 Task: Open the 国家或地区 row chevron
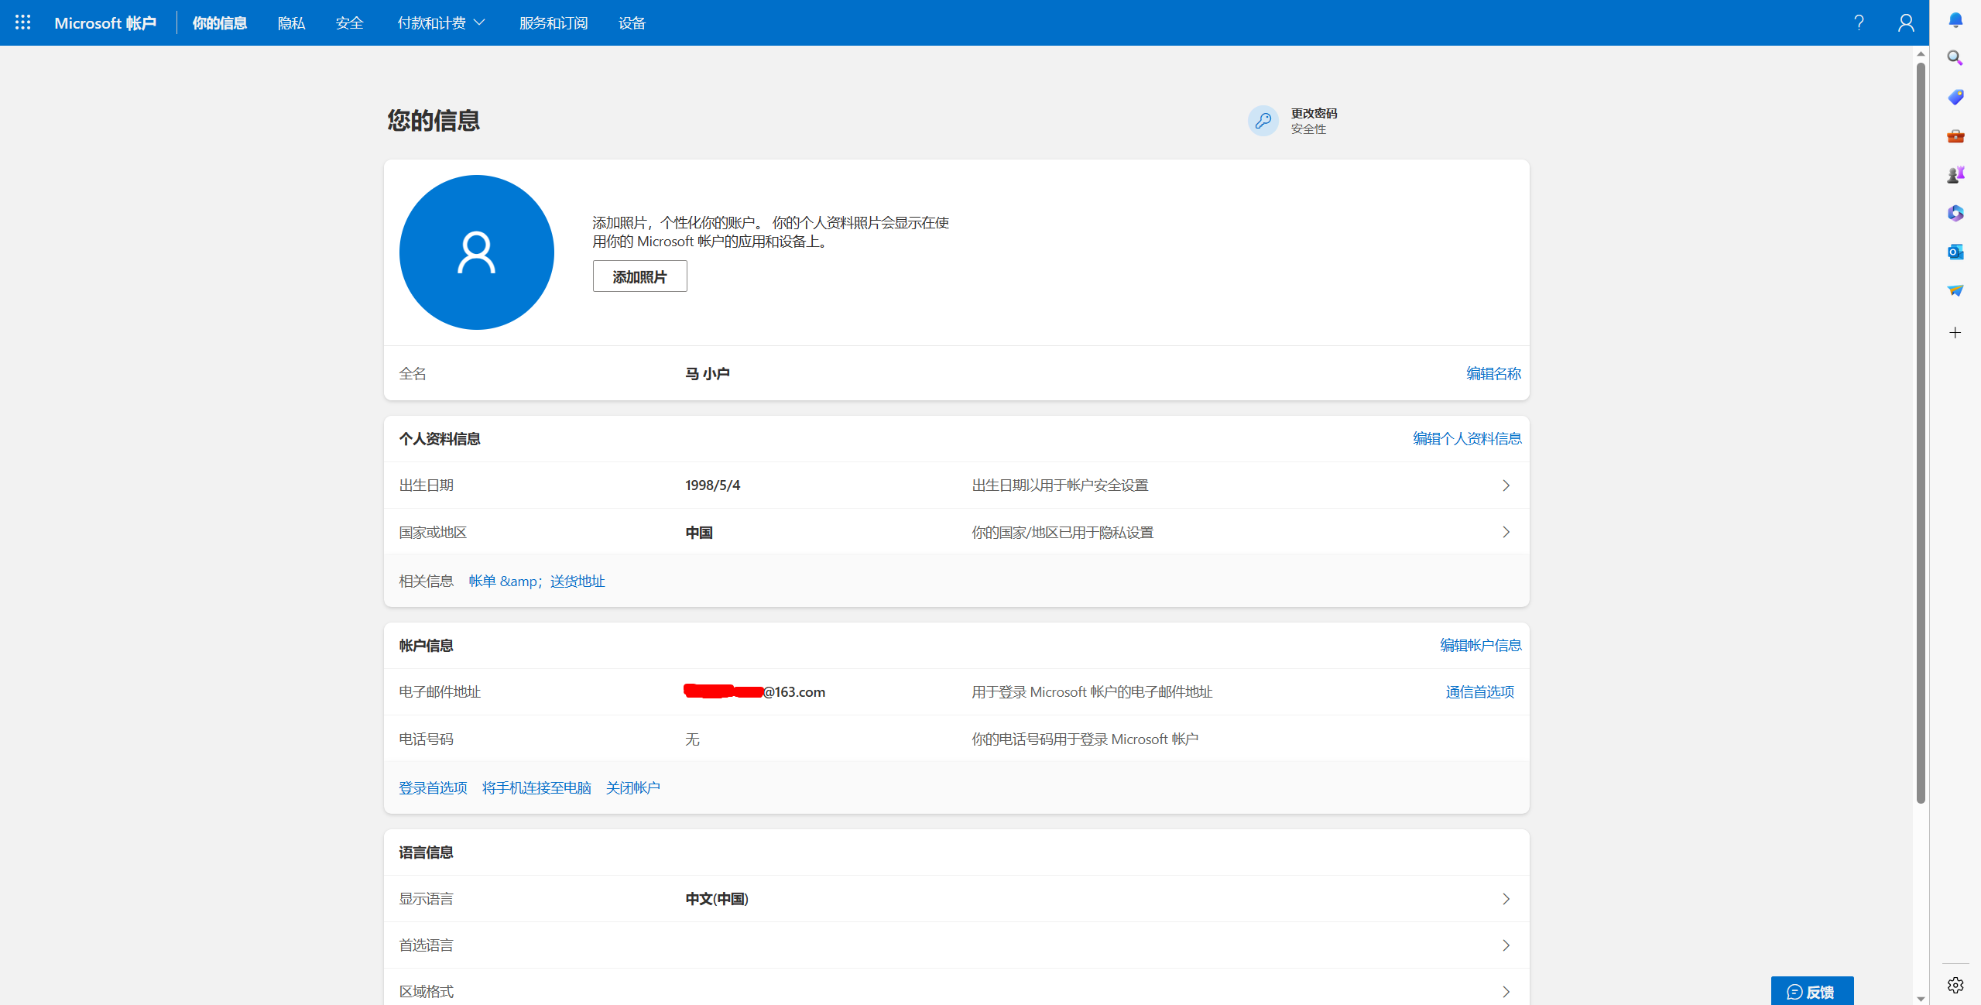1506,532
